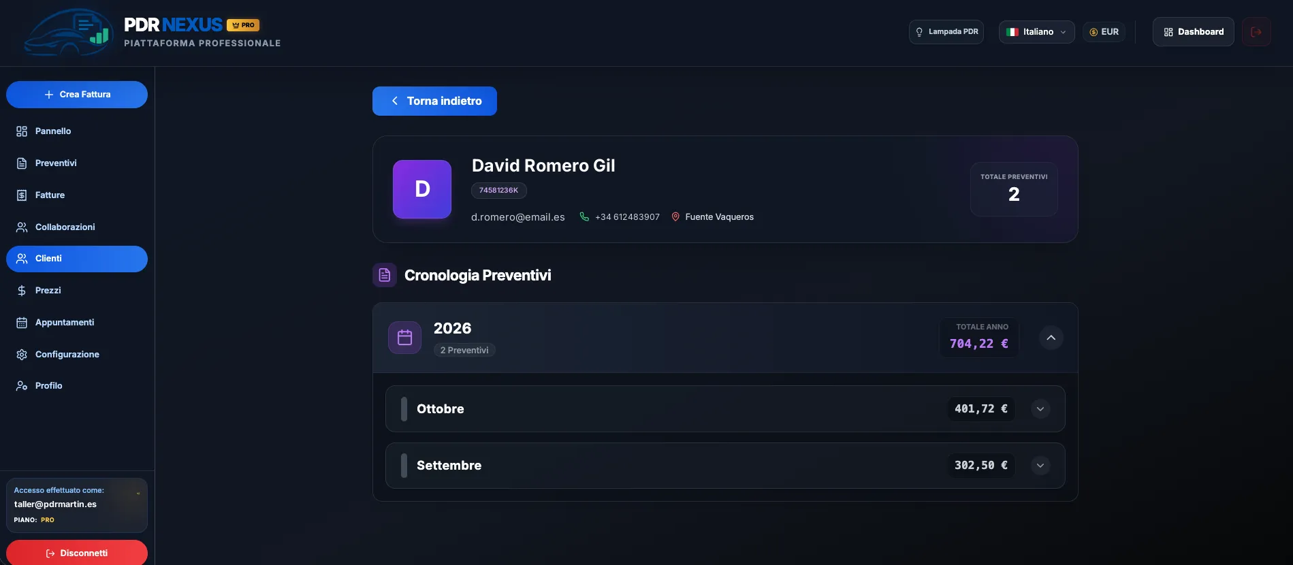Click the David Romero Gil name heading
The height and width of the screenshot is (565, 1293).
(543, 166)
